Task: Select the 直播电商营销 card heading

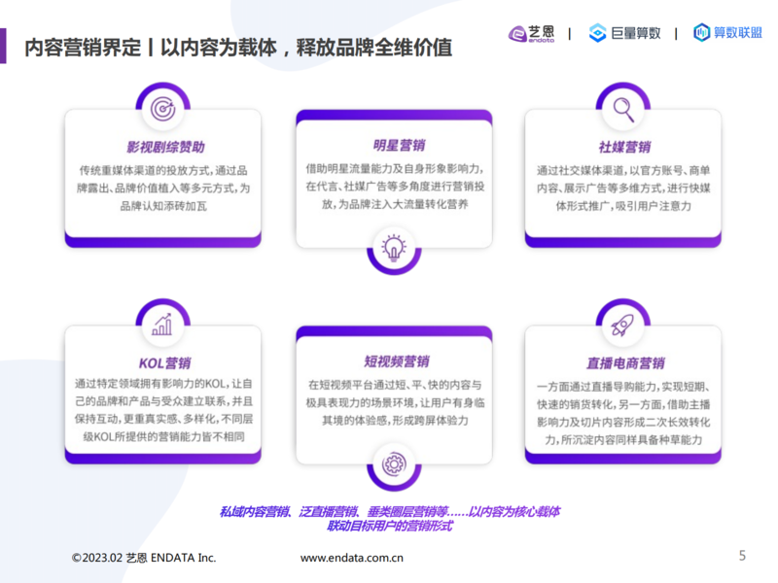Action: tap(622, 363)
